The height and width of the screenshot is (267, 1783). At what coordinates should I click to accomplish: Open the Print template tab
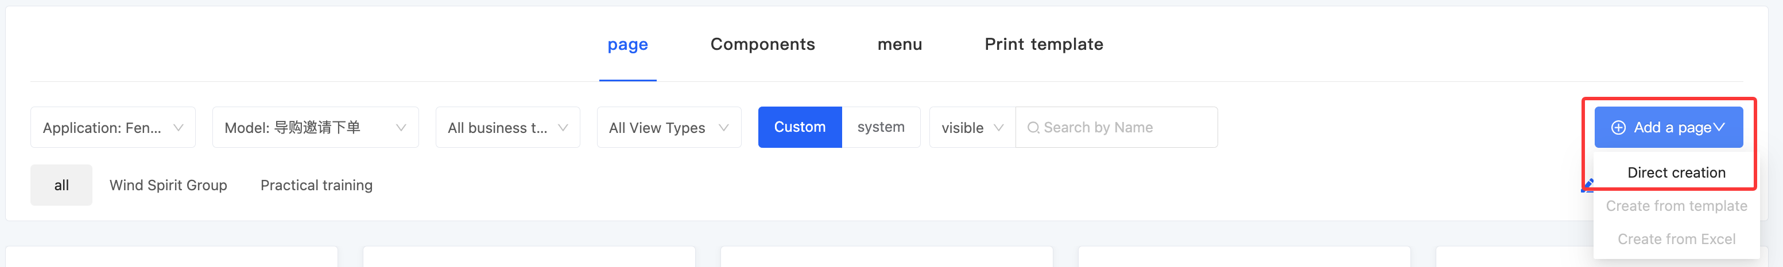click(x=1043, y=44)
